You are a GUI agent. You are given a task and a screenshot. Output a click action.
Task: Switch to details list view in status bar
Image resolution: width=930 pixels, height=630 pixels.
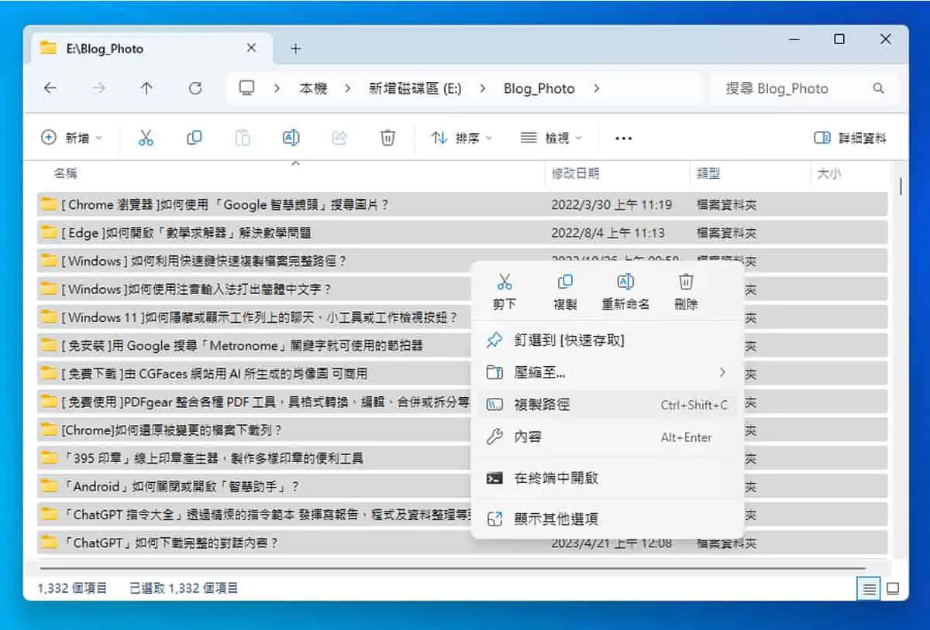869,589
